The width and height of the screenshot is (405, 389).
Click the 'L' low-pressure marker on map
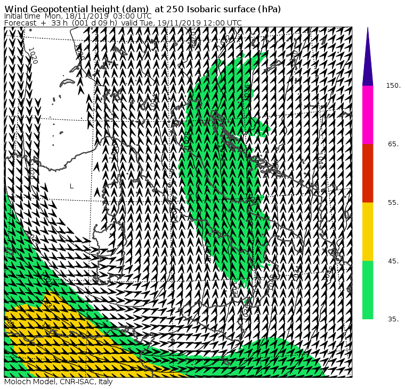pyautogui.click(x=72, y=186)
